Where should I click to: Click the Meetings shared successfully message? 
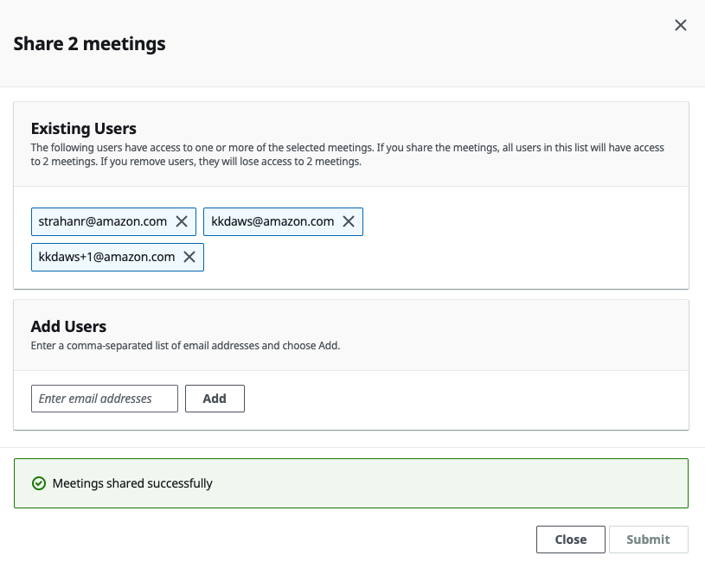132,483
